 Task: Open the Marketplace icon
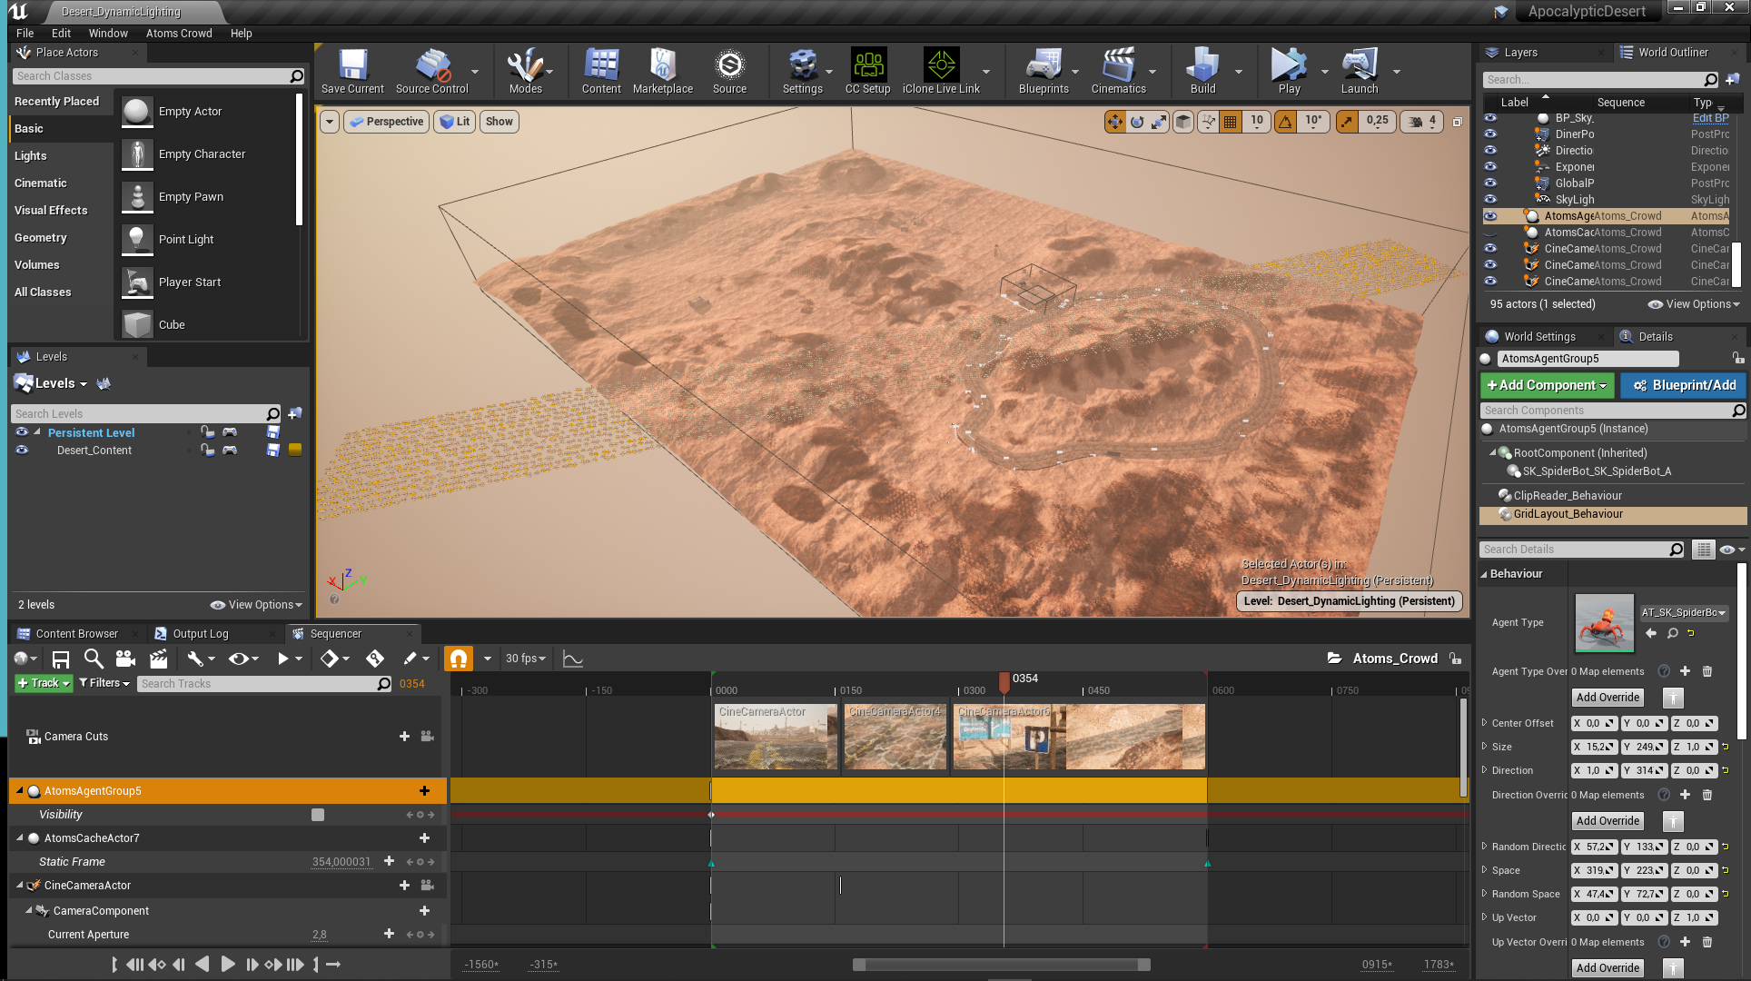click(663, 71)
